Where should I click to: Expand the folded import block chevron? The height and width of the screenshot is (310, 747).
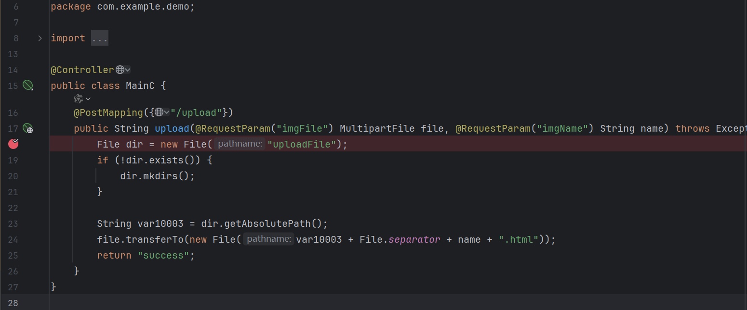(40, 38)
